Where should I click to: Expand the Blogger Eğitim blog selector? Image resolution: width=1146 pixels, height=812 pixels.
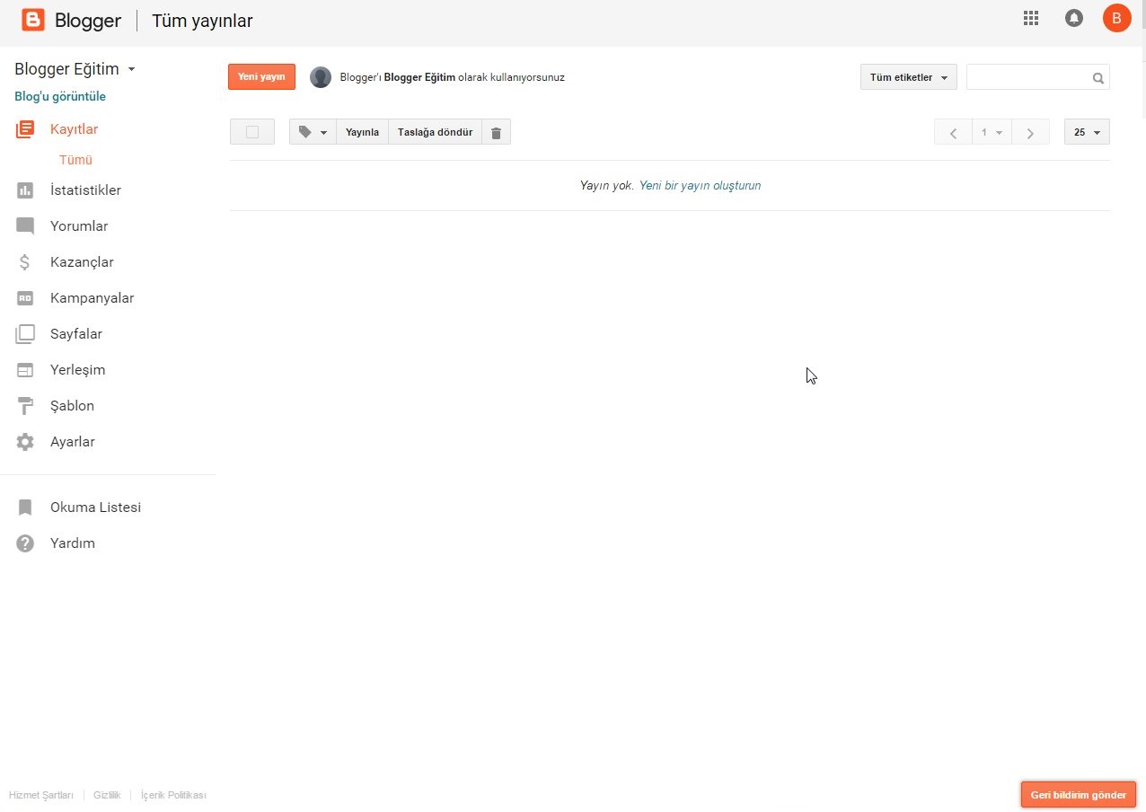click(75, 69)
